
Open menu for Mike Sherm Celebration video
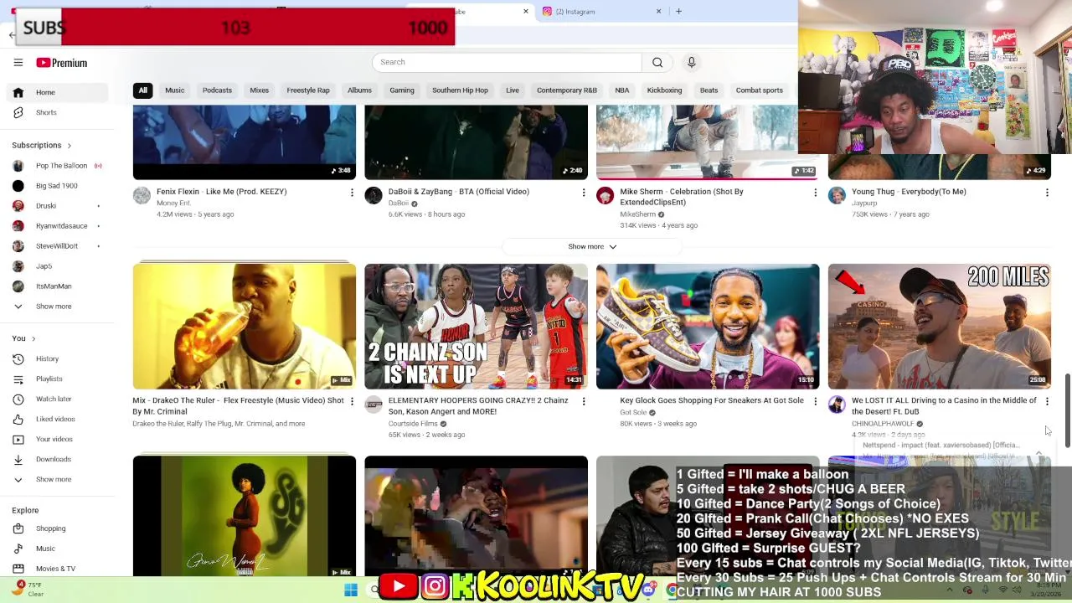815,193
